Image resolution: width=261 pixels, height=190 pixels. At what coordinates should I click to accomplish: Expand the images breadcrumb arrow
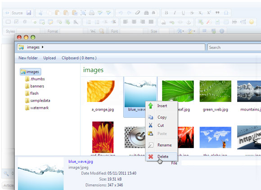click(43, 47)
